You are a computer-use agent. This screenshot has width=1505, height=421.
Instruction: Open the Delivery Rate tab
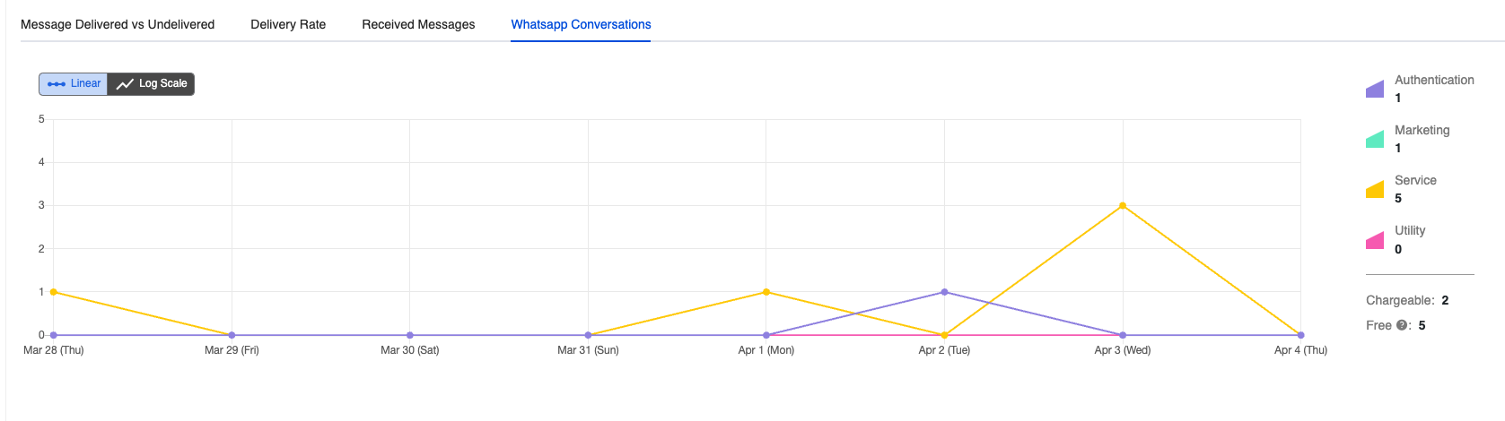pyautogui.click(x=288, y=24)
